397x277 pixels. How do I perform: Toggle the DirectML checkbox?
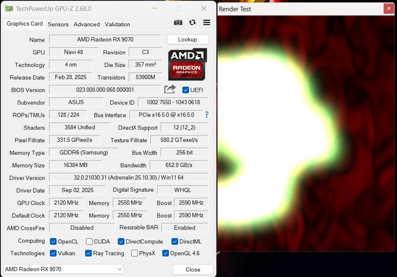tap(174, 241)
